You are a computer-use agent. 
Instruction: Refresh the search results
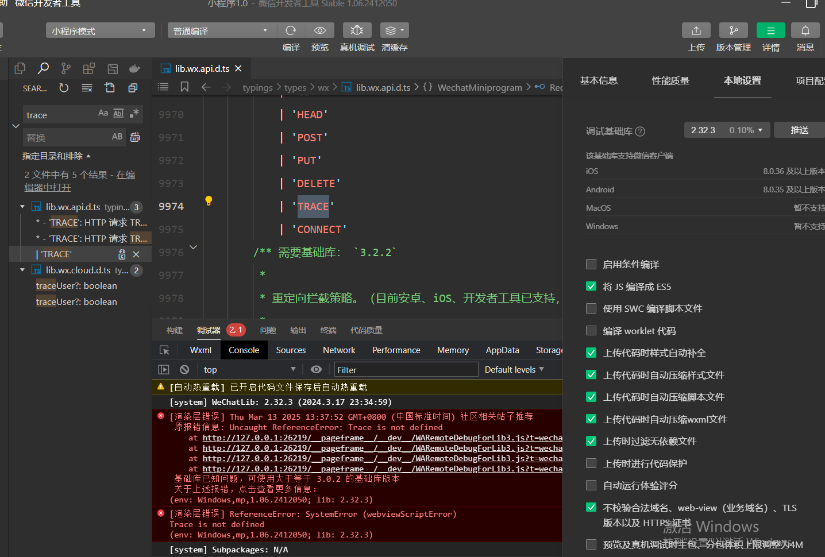[64, 88]
